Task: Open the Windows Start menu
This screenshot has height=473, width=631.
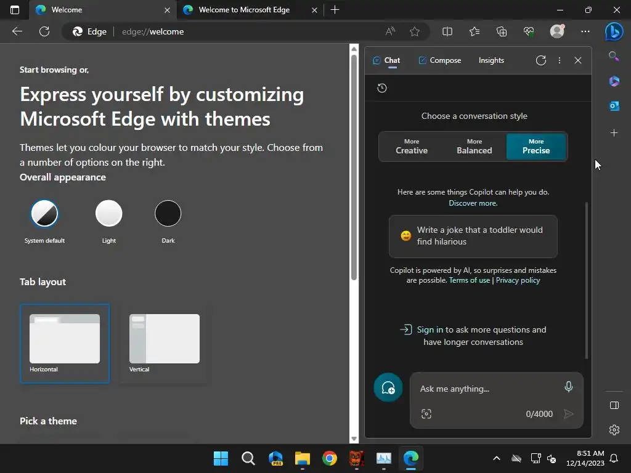Action: [221, 458]
